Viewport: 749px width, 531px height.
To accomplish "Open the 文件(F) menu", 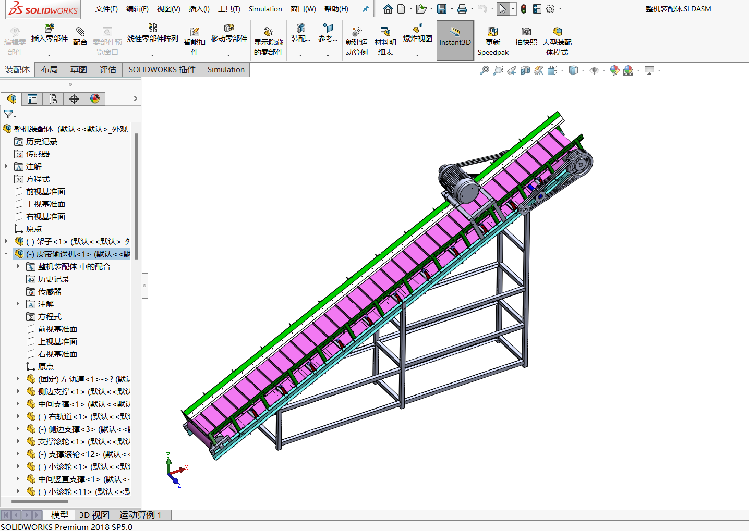I will tap(106, 9).
